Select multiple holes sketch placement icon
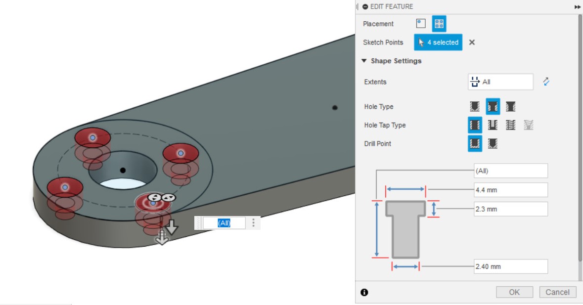 coord(439,24)
